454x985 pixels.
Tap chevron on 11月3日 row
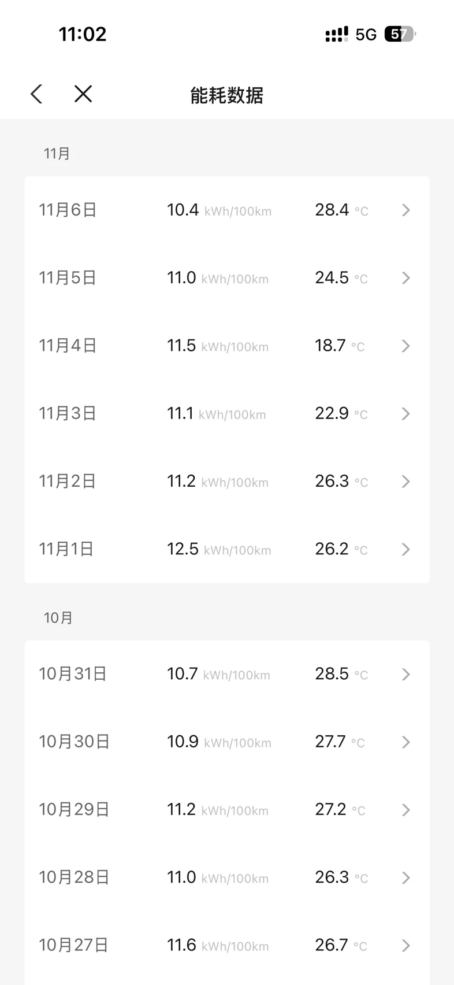405,413
